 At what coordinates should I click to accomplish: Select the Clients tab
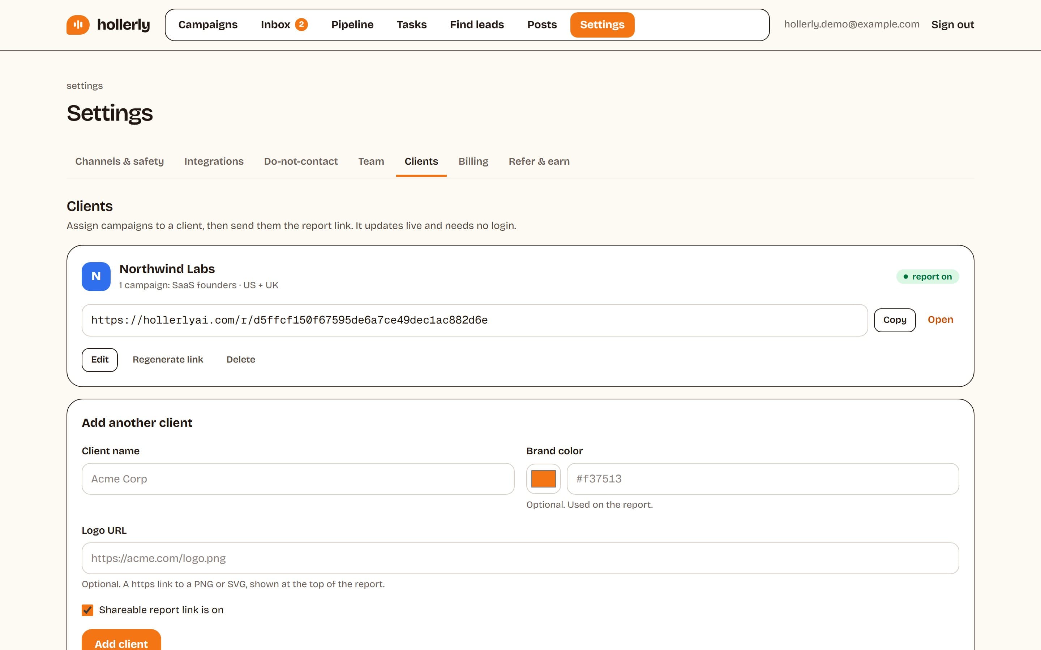(x=421, y=161)
